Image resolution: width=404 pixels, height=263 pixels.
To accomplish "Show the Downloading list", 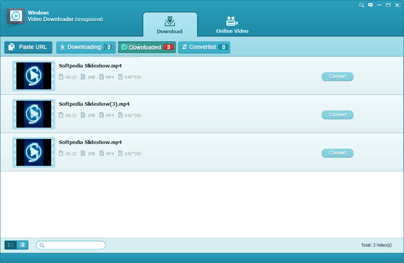I will coord(86,47).
